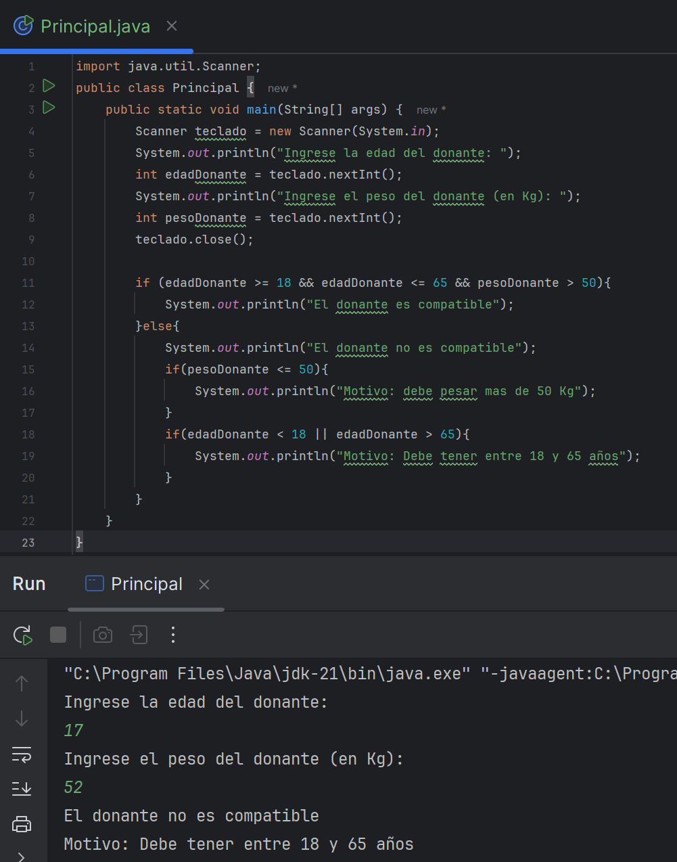
Task: Stop the running Principal process
Action: [58, 635]
